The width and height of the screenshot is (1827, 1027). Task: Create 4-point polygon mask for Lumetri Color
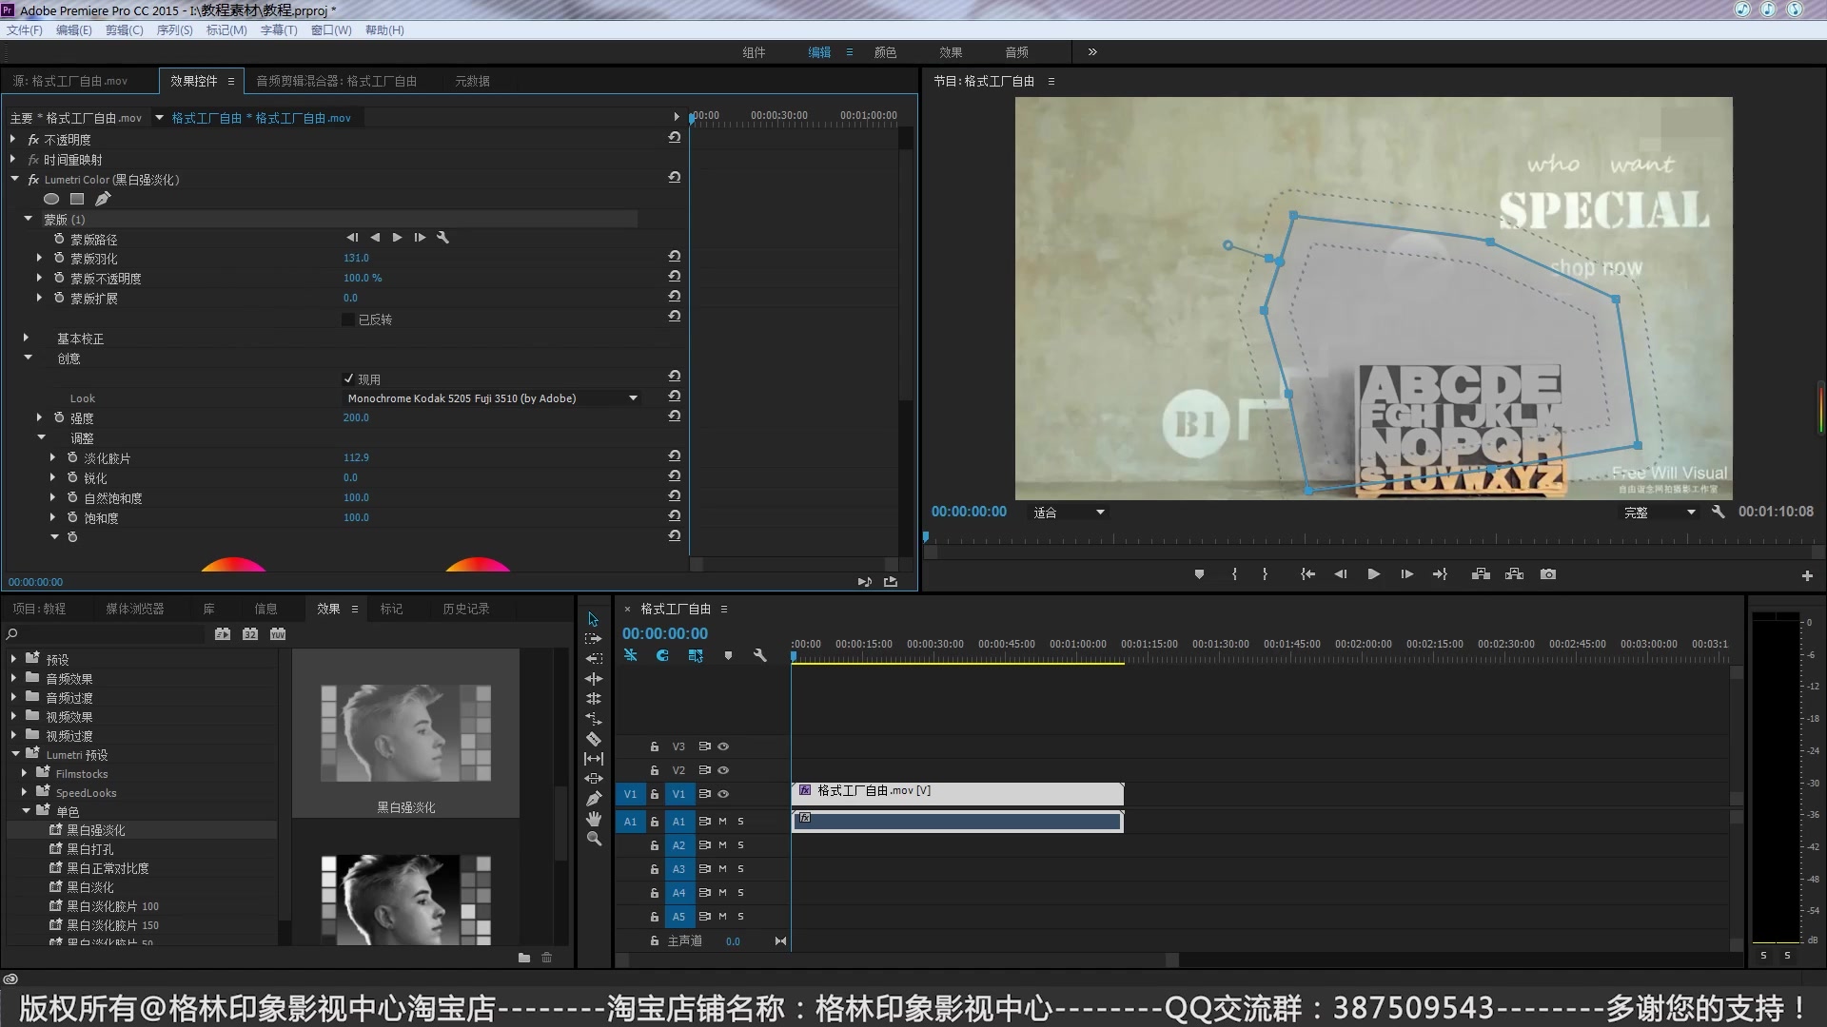coord(77,199)
